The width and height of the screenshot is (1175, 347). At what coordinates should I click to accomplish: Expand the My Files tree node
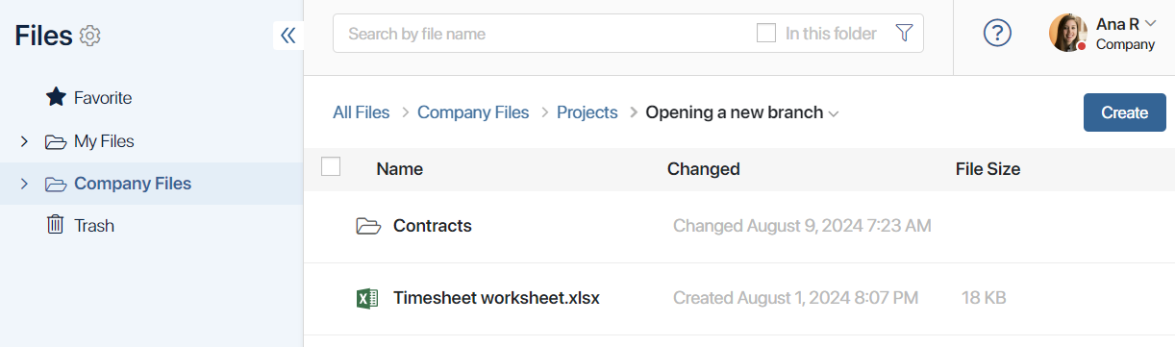pos(24,141)
